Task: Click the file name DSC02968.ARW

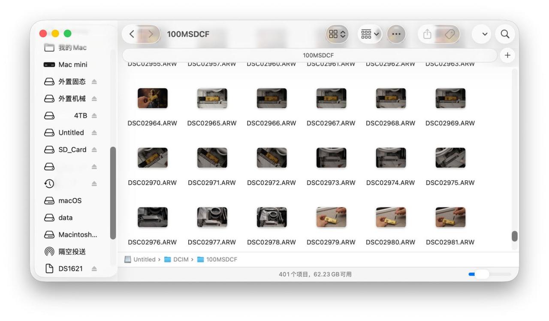Action: (x=391, y=123)
